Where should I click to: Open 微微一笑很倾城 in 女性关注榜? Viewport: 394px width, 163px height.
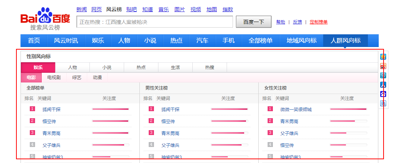(x=296, y=109)
